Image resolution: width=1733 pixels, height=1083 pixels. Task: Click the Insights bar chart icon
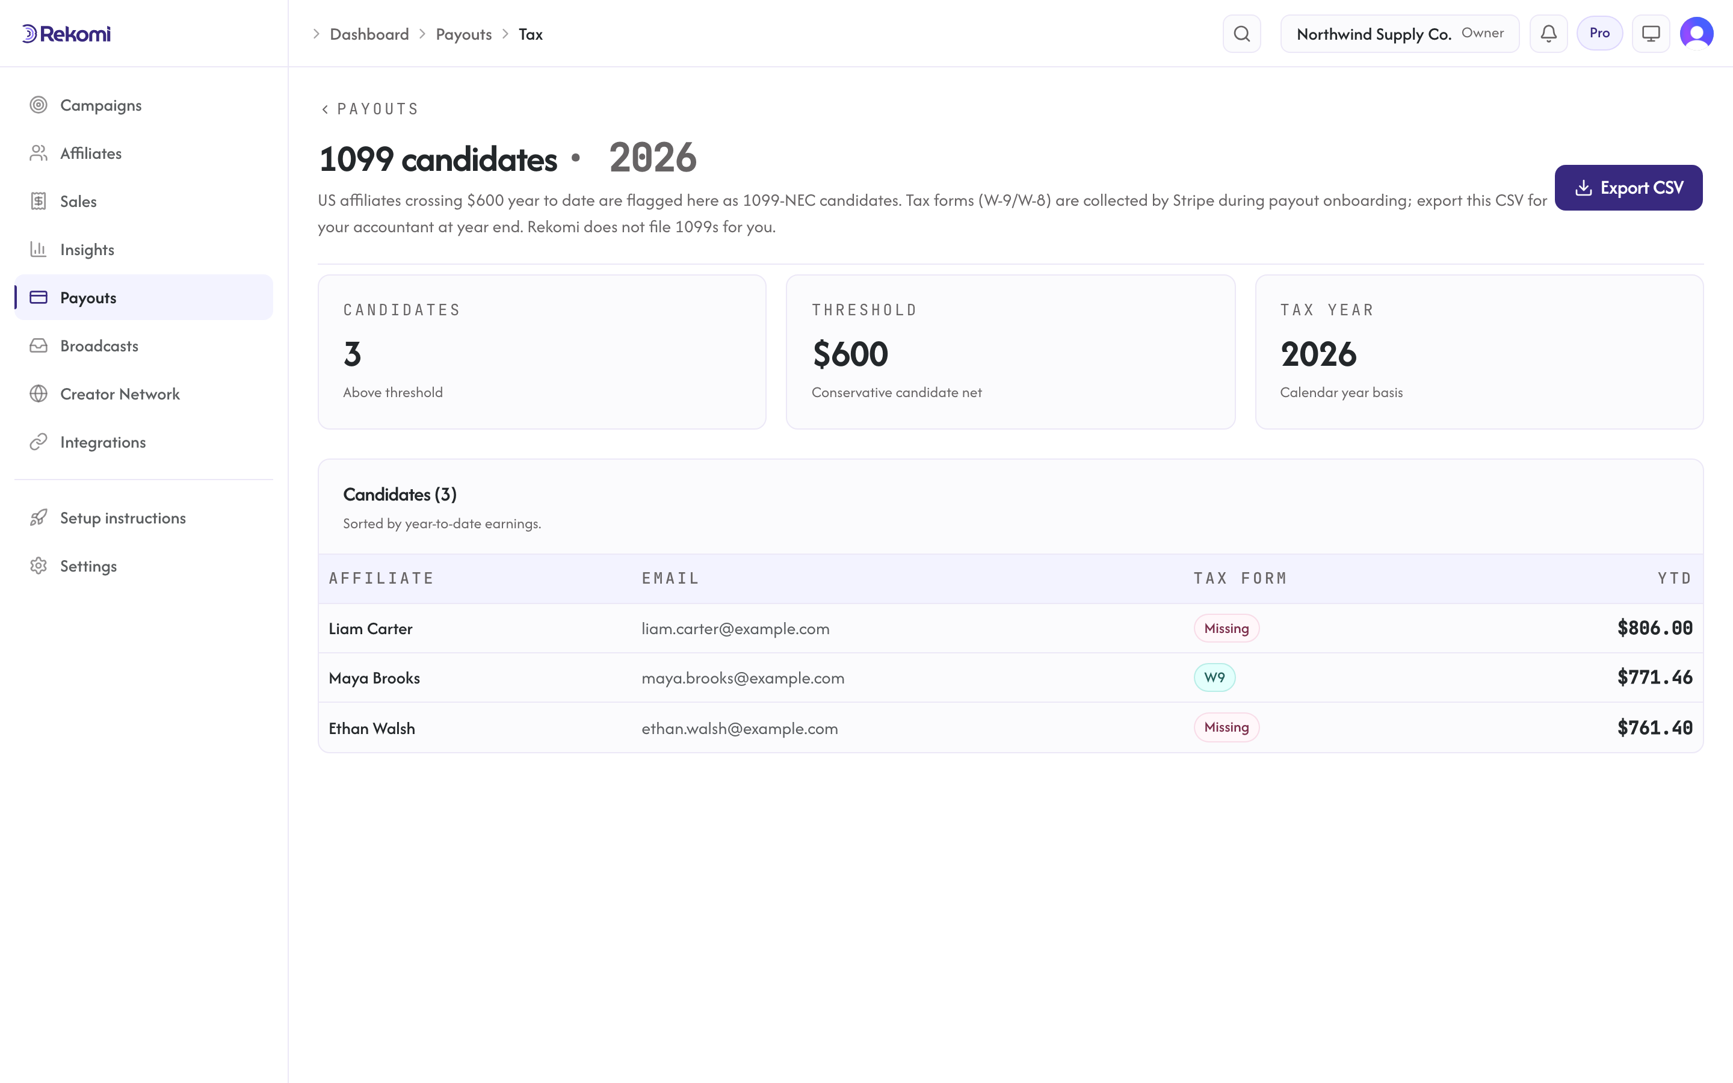(39, 249)
